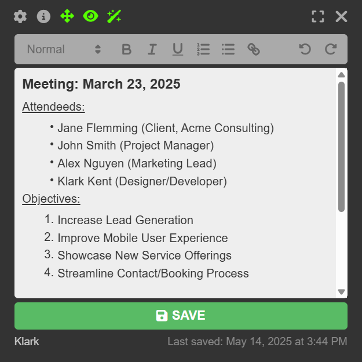The height and width of the screenshot is (362, 362).
Task: Open the settings gear icon
Action: click(20, 16)
